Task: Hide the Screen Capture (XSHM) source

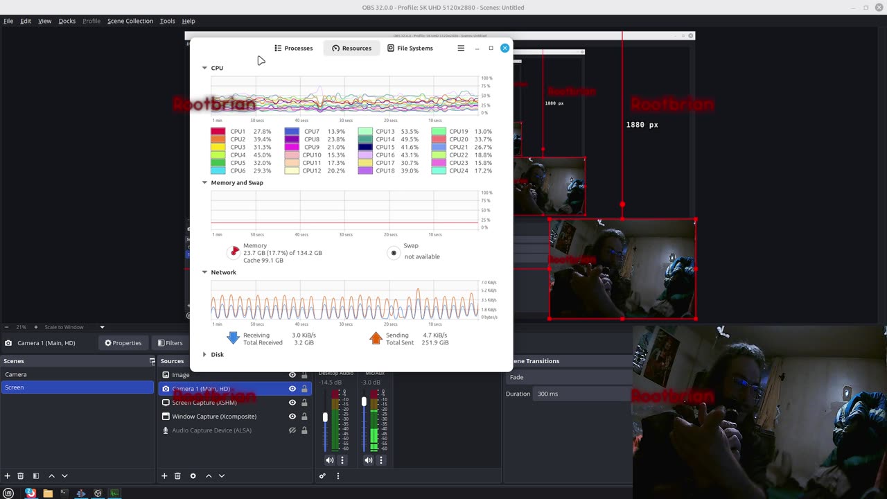Action: coord(292,403)
